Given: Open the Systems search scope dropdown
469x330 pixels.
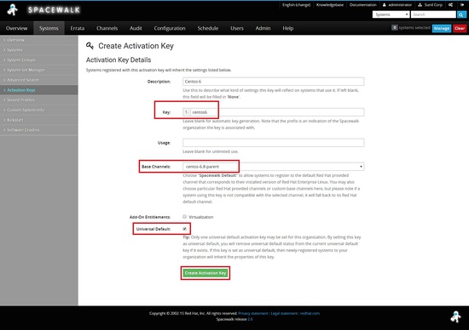Looking at the screenshot, I should pos(391,14).
